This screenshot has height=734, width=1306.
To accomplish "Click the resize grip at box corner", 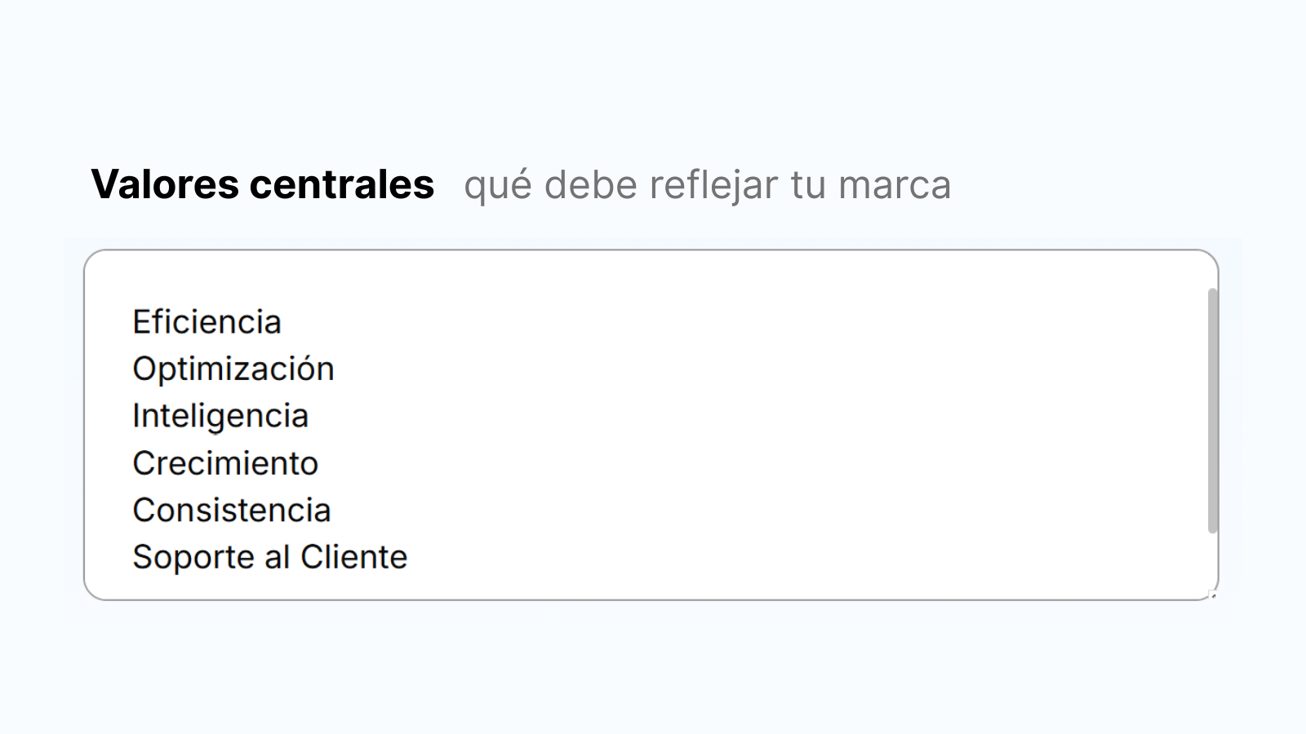I will point(1213,595).
